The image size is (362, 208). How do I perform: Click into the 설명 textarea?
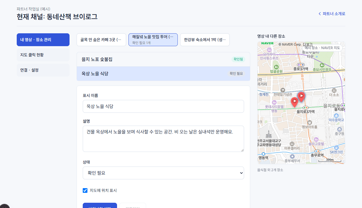pyautogui.click(x=163, y=139)
